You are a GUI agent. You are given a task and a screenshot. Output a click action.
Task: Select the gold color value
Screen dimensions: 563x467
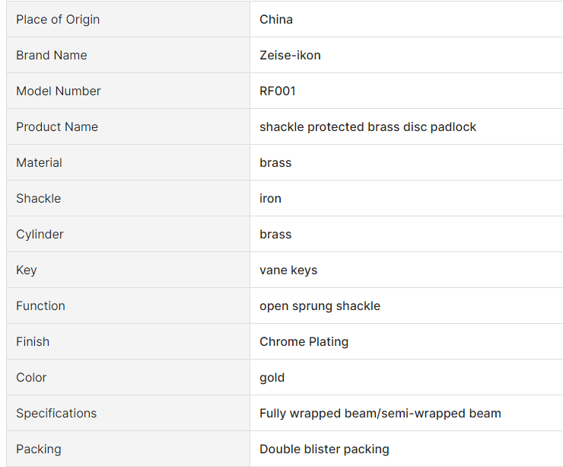(x=272, y=378)
